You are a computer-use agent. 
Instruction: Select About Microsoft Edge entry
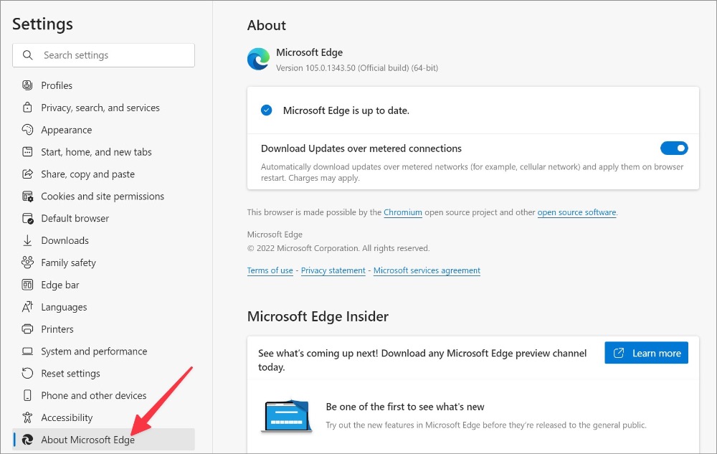[x=103, y=440]
